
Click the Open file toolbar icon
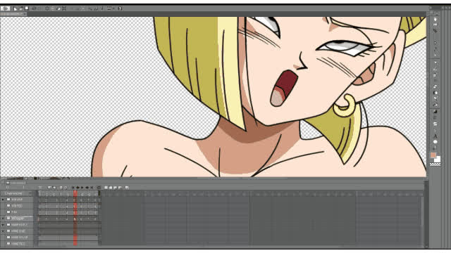coord(21,8)
